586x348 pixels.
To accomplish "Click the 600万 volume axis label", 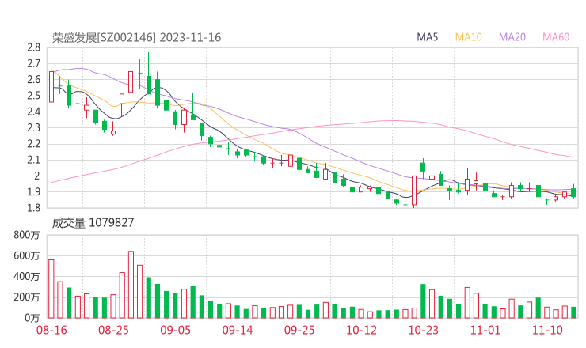I will [x=27, y=255].
